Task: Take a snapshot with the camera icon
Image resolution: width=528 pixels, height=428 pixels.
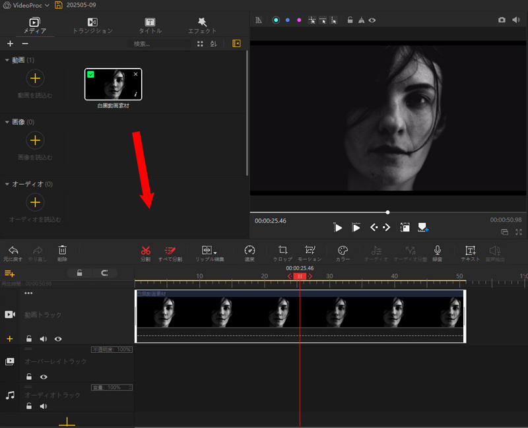Action: [x=502, y=20]
